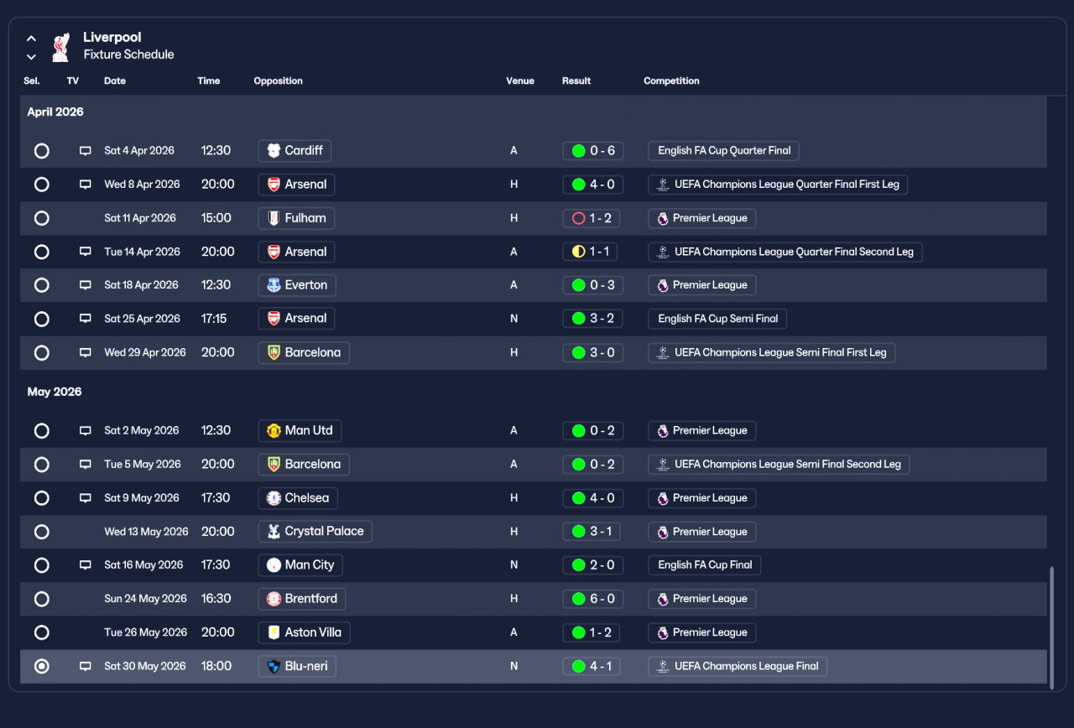Click the Crystal Palace club crest
Viewport: 1074px width, 728px height.
click(274, 532)
